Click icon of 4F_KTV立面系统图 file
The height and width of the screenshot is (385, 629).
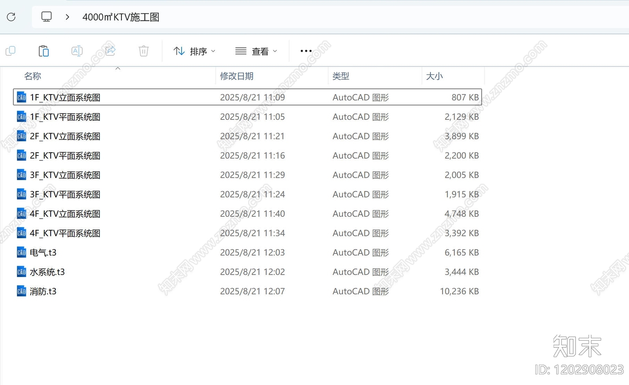[x=22, y=213]
